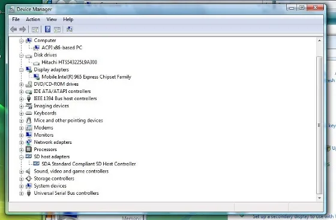Select the Imaging devices label
336x220 pixels.
click(52, 106)
